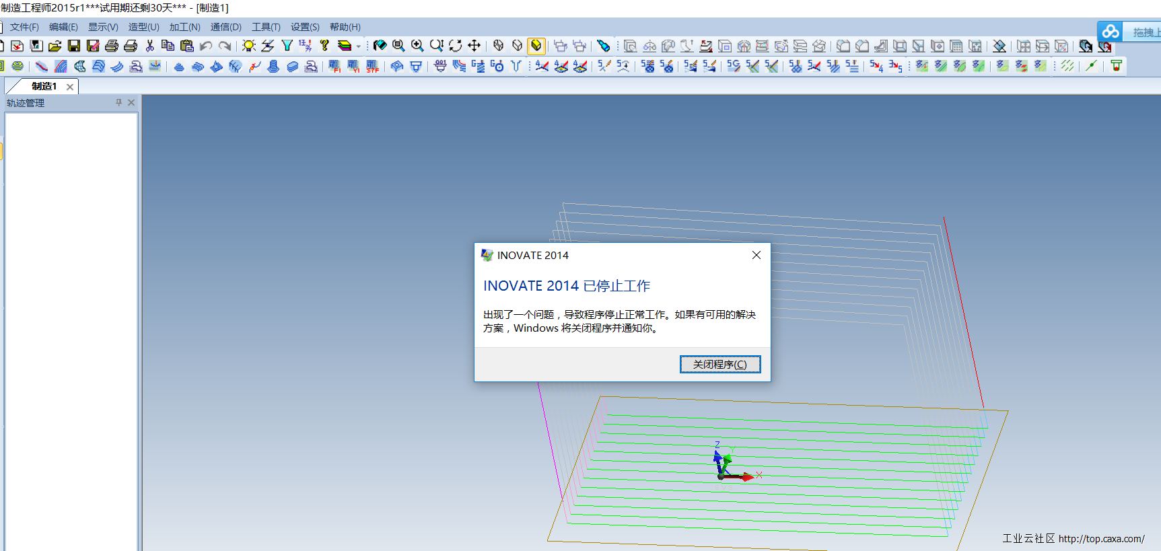This screenshot has height=551, width=1161.
Task: Click the green contour roughing icon
Action: tap(17, 66)
